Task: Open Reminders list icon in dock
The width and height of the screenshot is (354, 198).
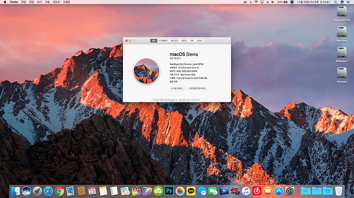Action: pos(114,191)
